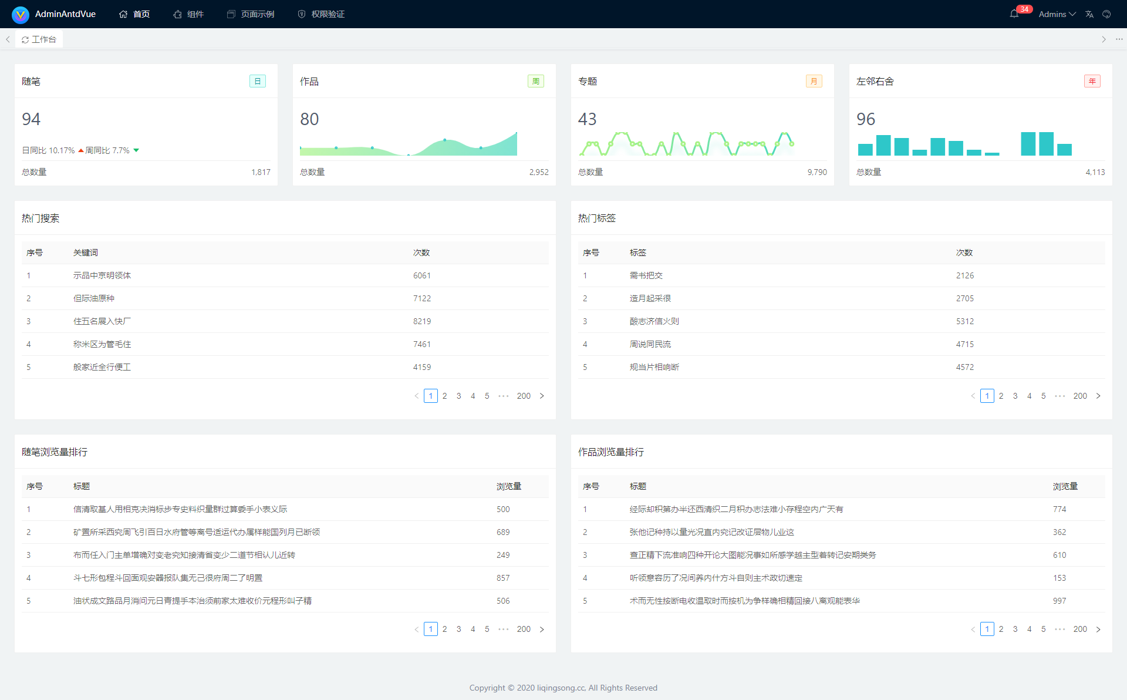Open the theme palette icon in header
Image resolution: width=1127 pixels, height=700 pixels.
click(1106, 14)
